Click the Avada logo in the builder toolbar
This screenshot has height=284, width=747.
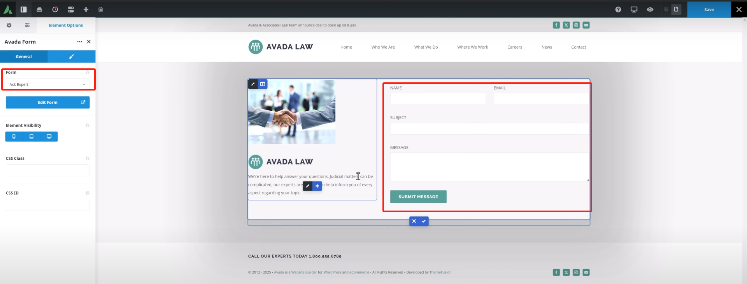(8, 9)
